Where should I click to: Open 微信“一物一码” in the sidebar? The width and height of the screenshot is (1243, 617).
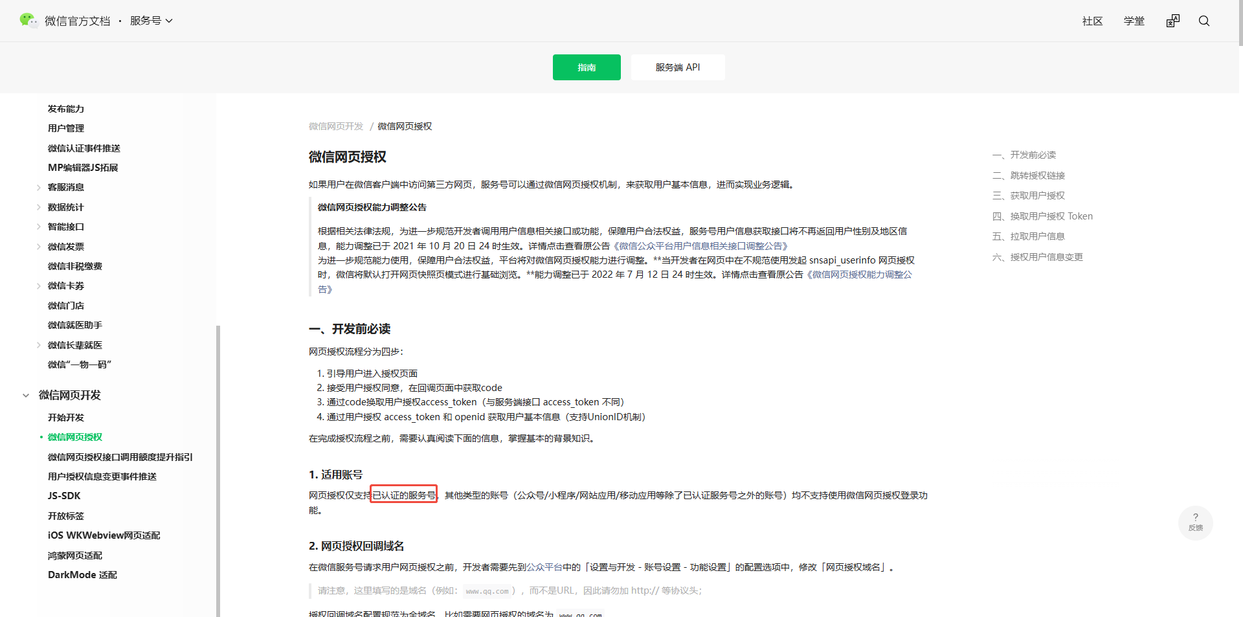coord(80,365)
